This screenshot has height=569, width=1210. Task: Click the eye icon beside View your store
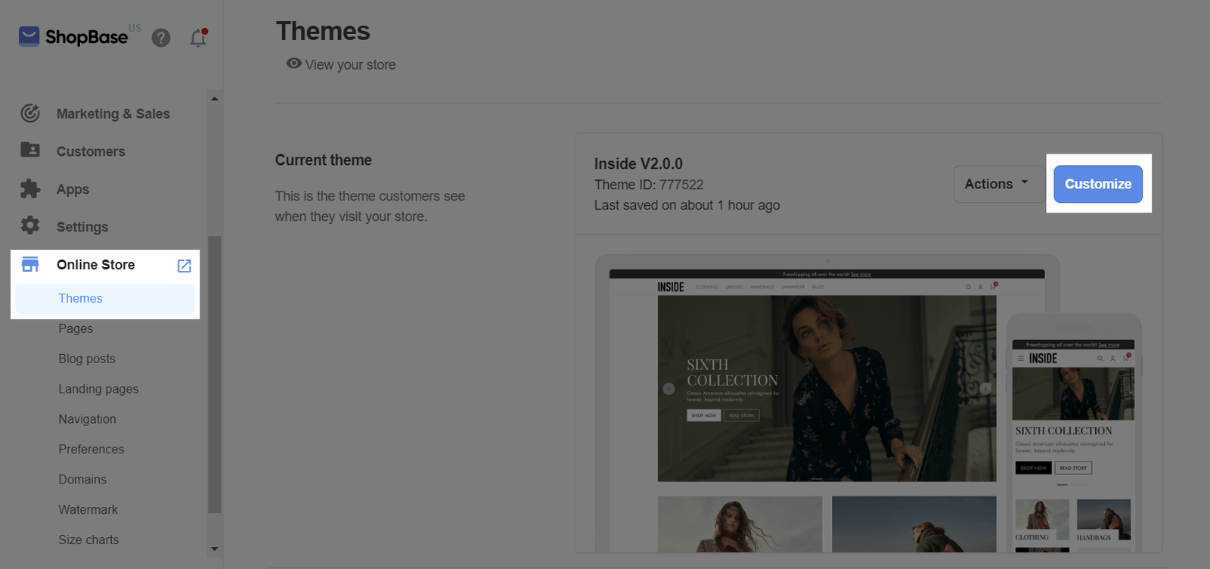click(x=293, y=64)
